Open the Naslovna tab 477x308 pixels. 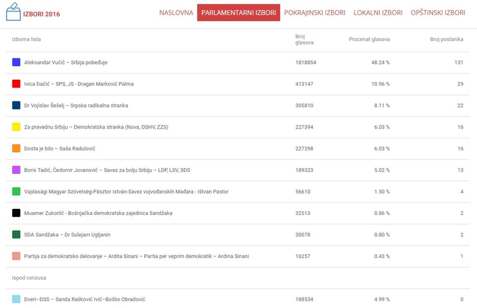tap(176, 13)
